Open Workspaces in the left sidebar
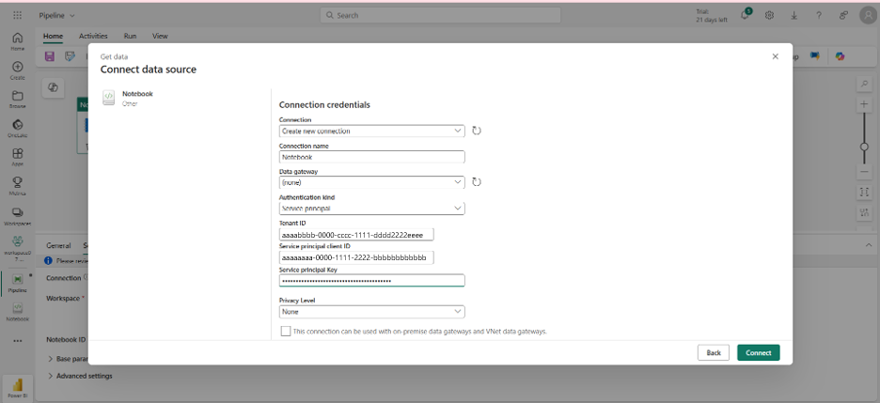 (x=18, y=215)
